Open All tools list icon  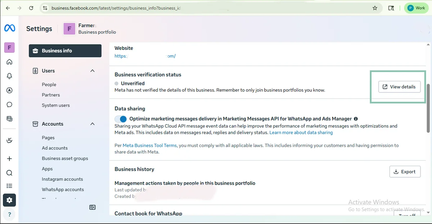(9, 186)
